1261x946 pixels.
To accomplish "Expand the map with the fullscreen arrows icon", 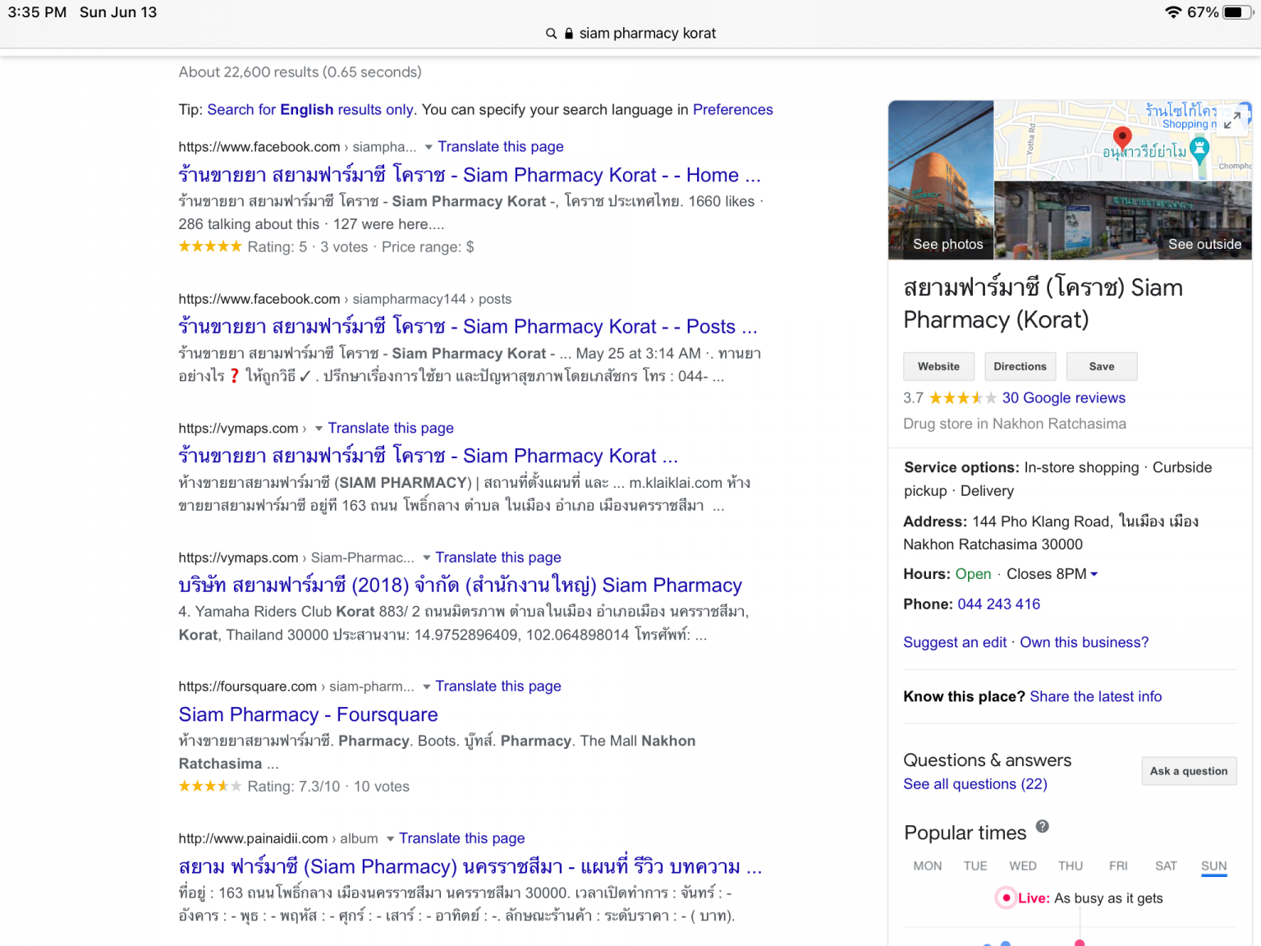I will 1231,121.
